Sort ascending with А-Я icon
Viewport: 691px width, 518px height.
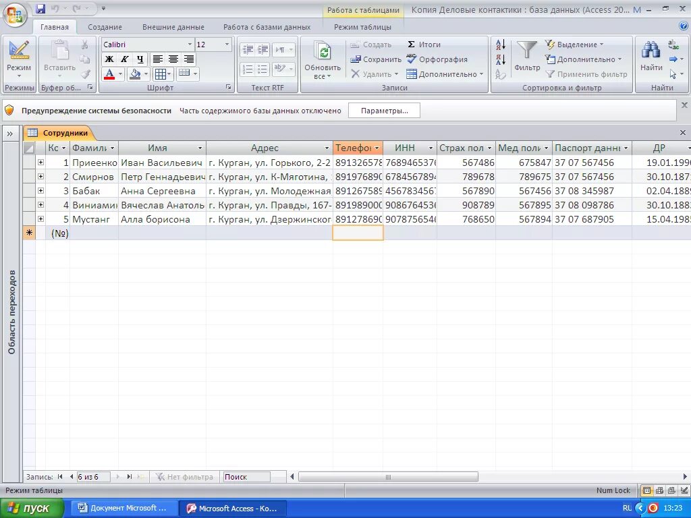[x=501, y=45]
